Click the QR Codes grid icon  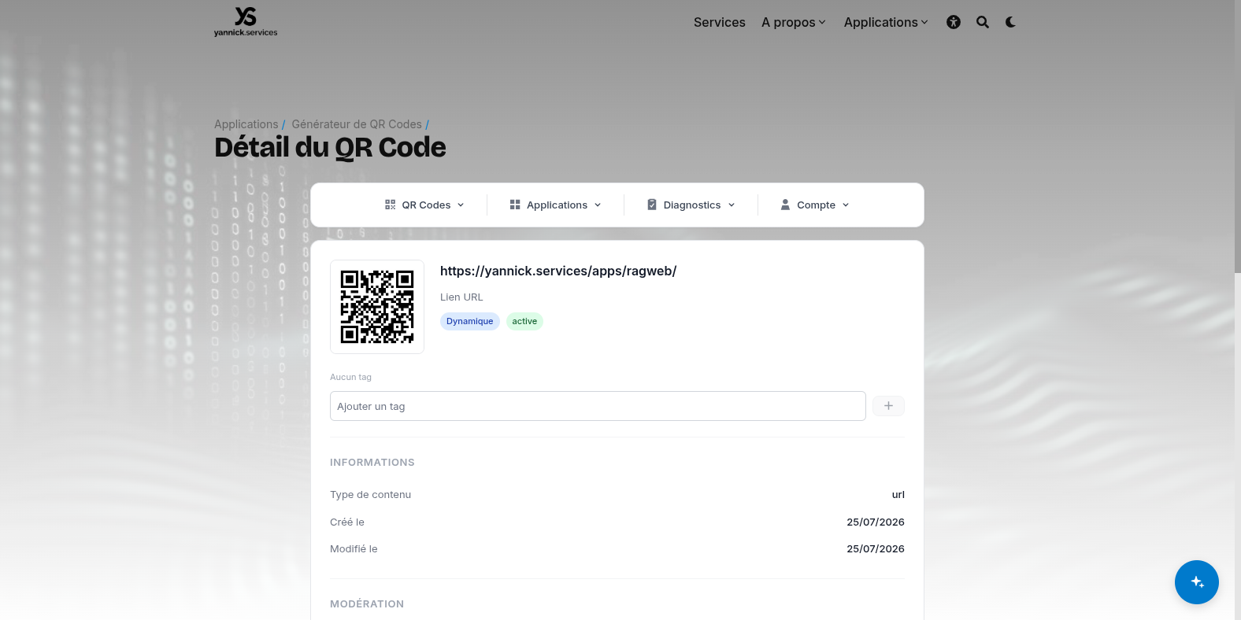coord(390,205)
